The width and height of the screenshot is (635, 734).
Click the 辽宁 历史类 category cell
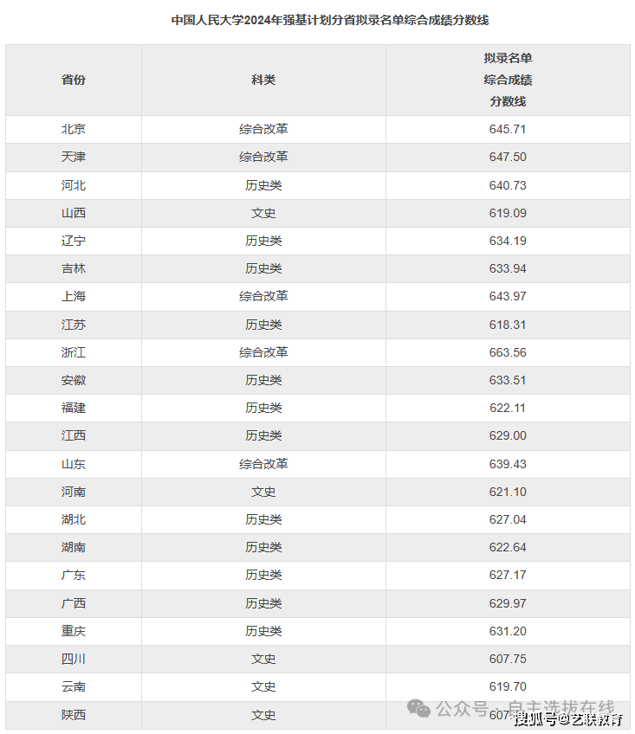pos(263,241)
